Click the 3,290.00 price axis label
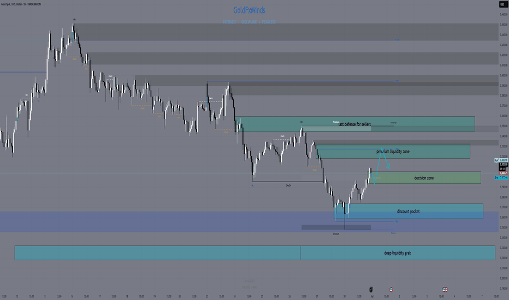Screen dimensions: 509x300 504,187
